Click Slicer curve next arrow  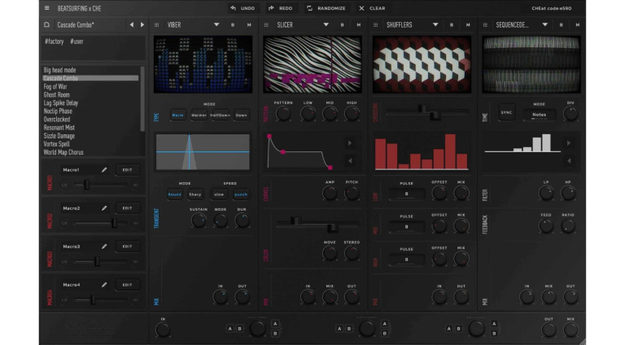pyautogui.click(x=350, y=143)
